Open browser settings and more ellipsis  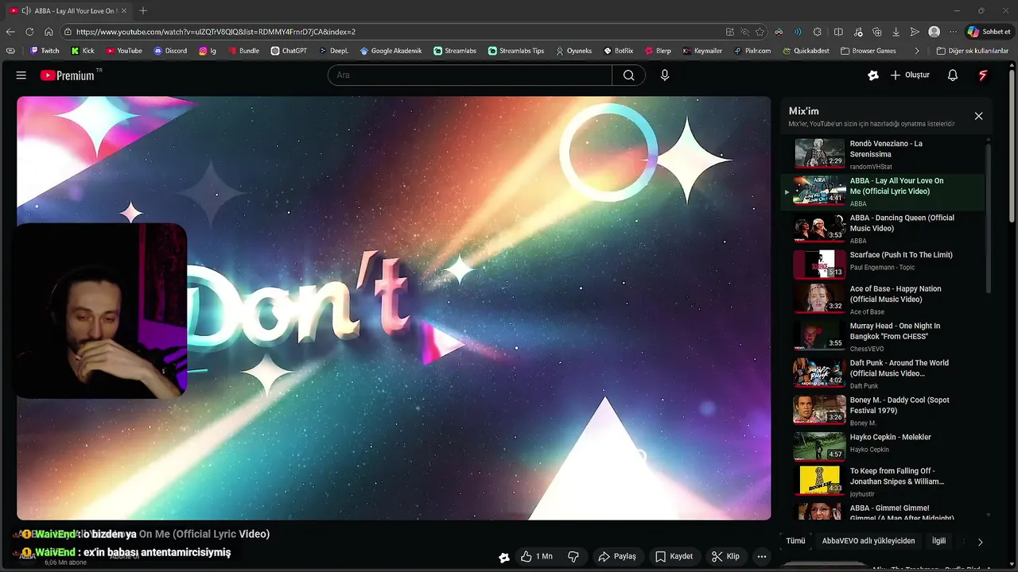[954, 32]
